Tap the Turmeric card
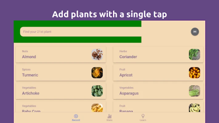Screen dimensions: 219x123 click(x=55, y=73)
